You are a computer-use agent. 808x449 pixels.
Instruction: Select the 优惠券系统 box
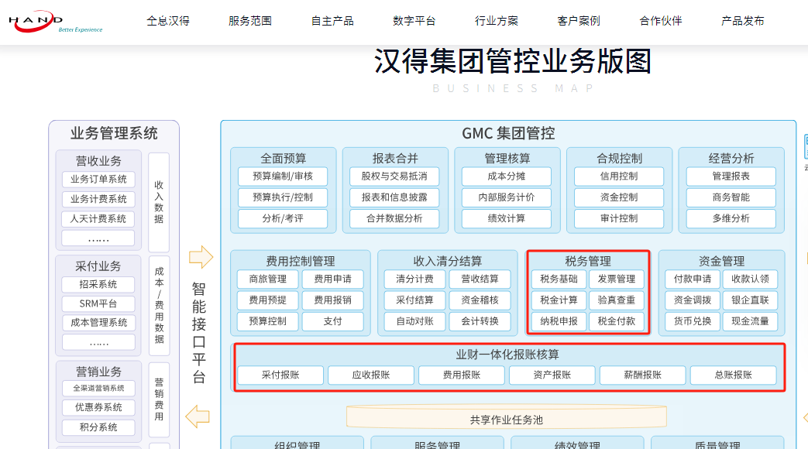(98, 407)
